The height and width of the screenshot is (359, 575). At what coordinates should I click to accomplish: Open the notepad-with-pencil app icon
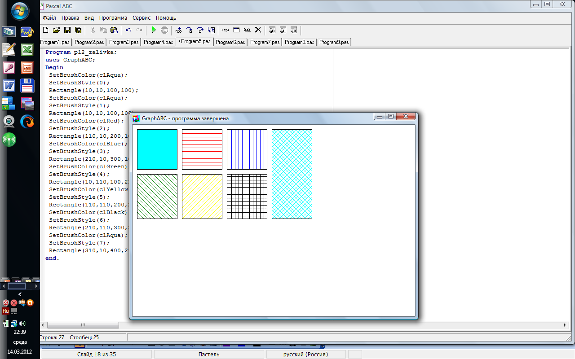9,50
